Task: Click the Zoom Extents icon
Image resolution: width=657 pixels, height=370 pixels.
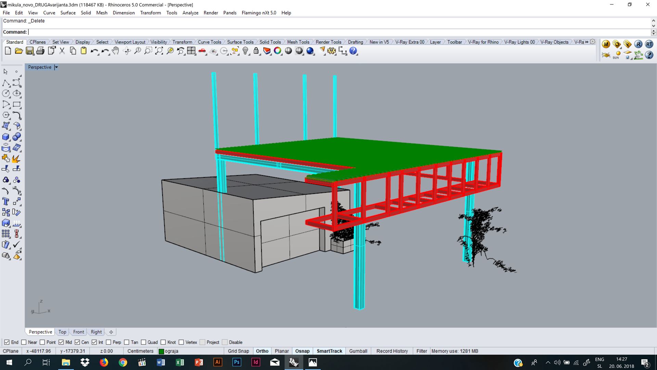Action: pyautogui.click(x=159, y=51)
